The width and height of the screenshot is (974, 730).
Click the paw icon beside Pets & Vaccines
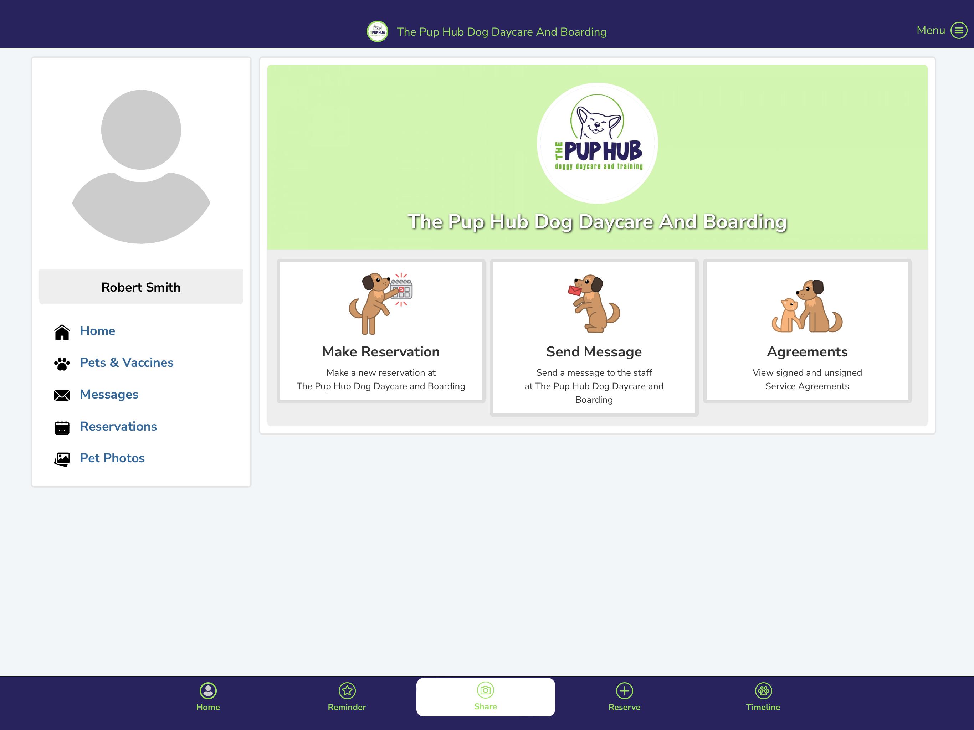coord(62,364)
